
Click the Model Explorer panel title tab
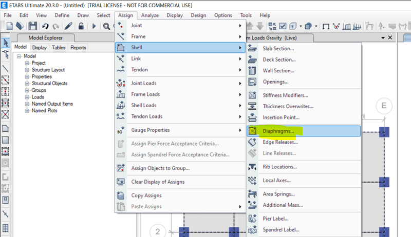pyautogui.click(x=46, y=37)
